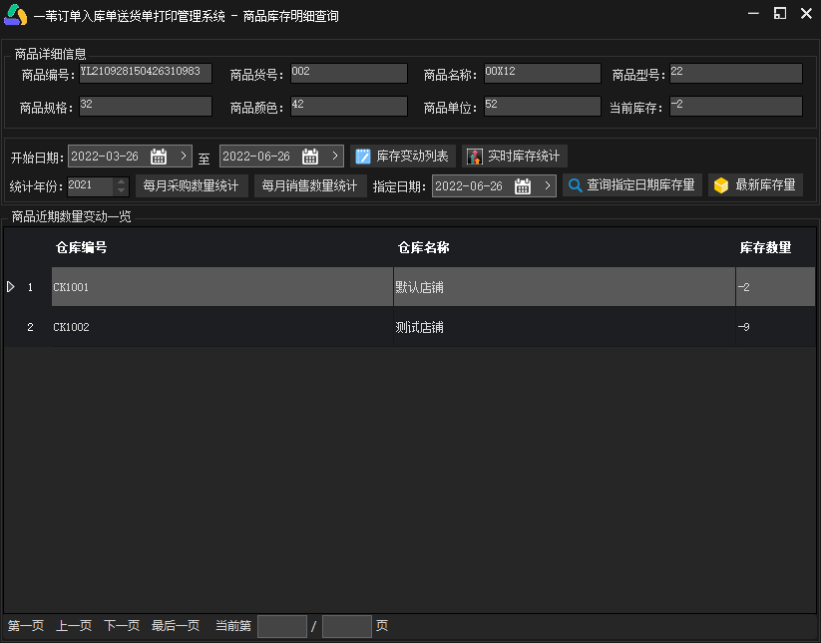Run 每月采购数量统计

[192, 185]
